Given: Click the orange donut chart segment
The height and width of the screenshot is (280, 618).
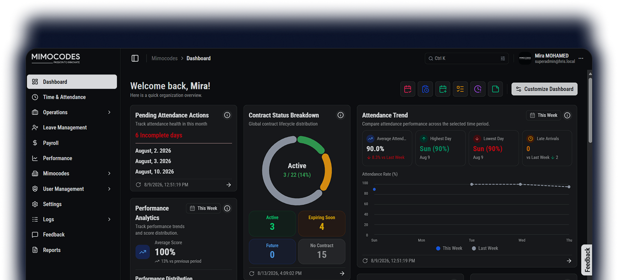Looking at the screenshot, I should 326,172.
